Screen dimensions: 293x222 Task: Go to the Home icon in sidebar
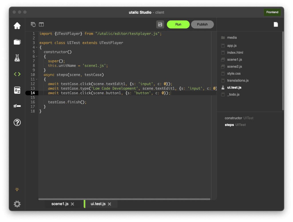pyautogui.click(x=17, y=26)
